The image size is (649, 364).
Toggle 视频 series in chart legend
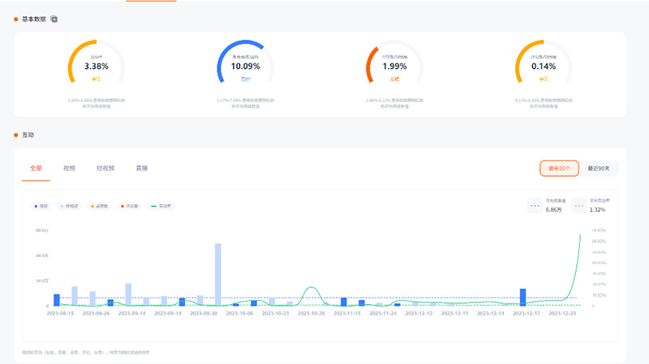coord(40,207)
